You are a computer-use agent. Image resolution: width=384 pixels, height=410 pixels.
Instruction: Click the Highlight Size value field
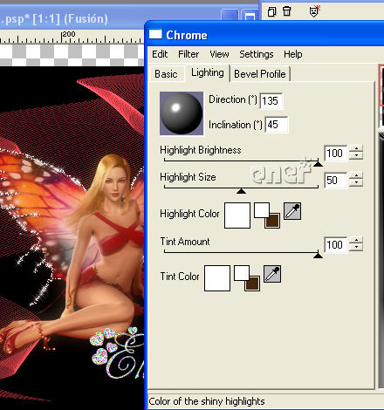coord(335,180)
